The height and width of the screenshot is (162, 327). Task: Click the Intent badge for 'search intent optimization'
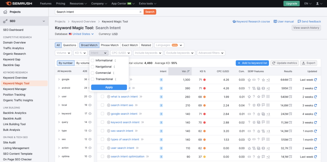point(161,157)
